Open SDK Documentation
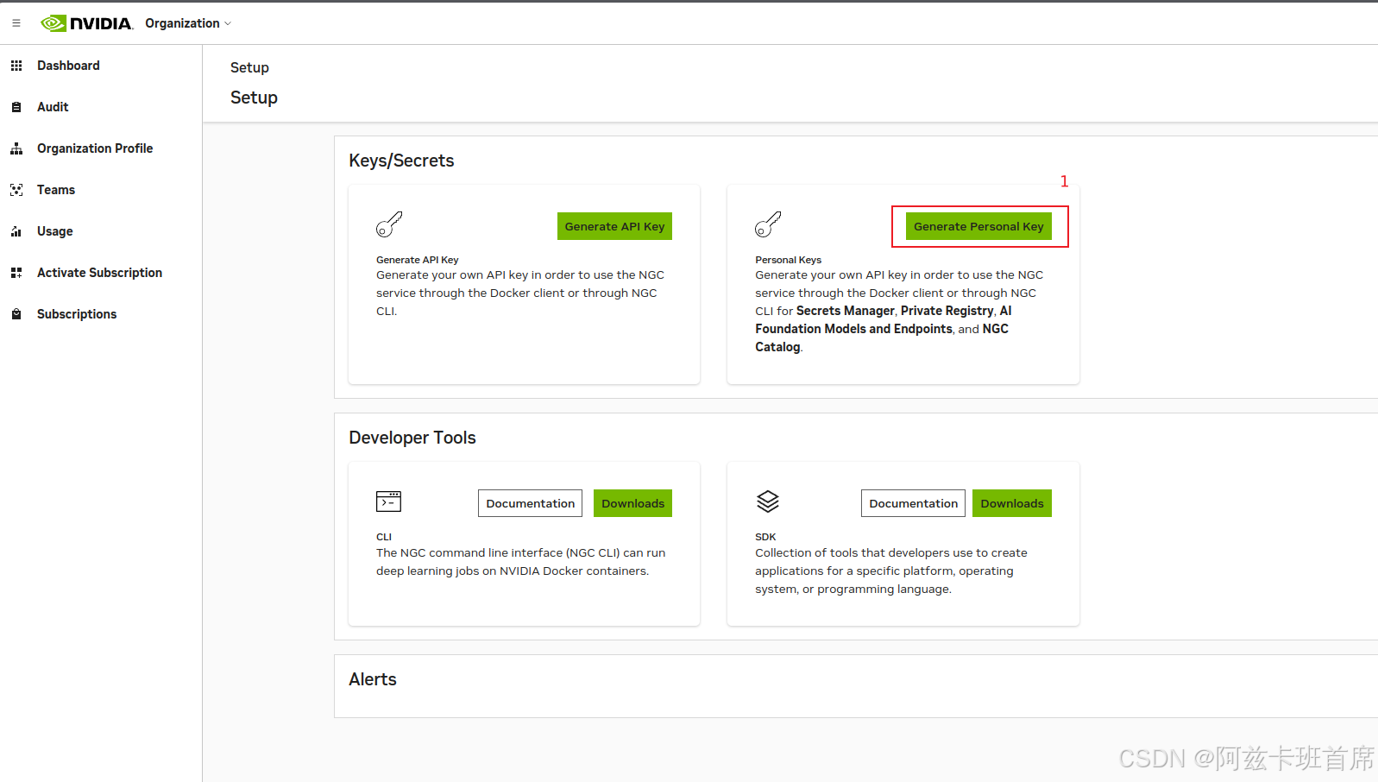 pyautogui.click(x=913, y=503)
